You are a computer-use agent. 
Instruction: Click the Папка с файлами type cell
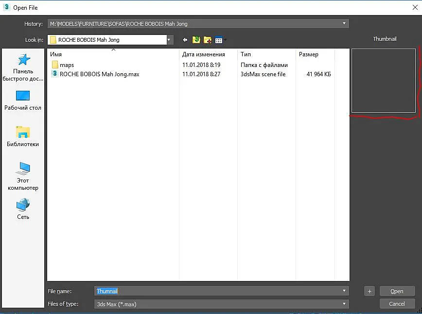coord(264,65)
